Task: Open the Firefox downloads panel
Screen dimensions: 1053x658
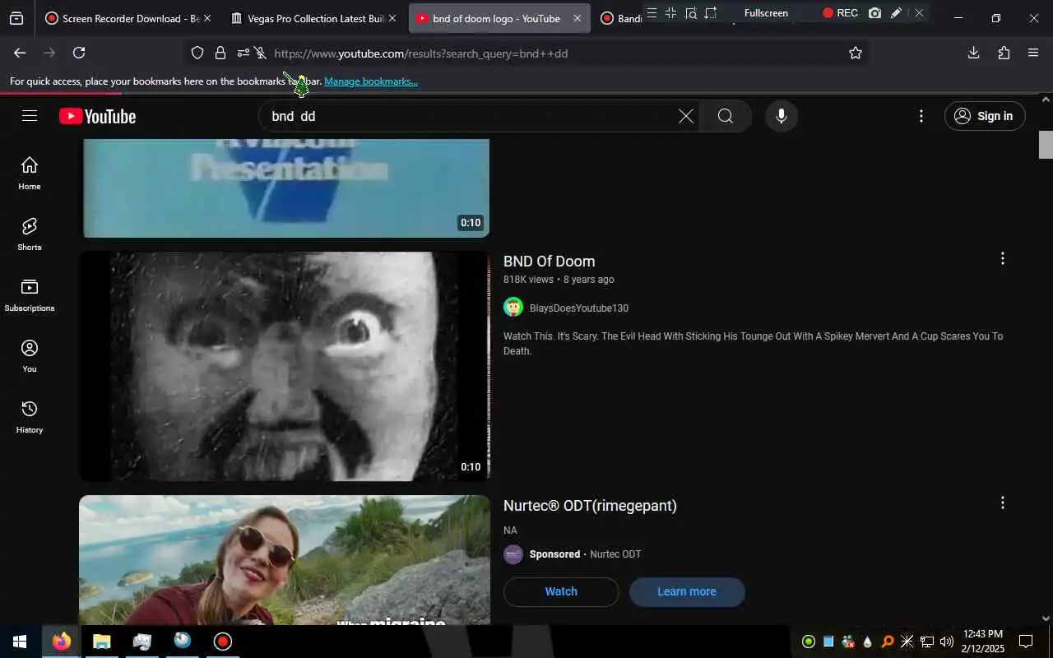Action: point(973,53)
